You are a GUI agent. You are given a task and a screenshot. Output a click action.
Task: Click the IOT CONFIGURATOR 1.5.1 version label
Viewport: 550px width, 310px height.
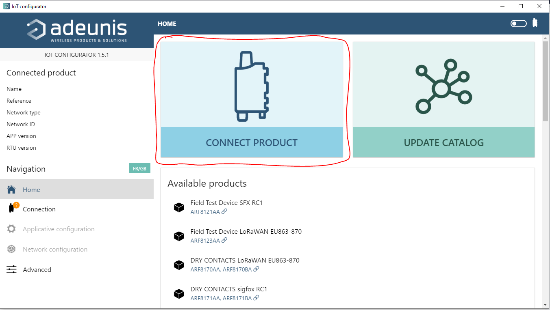[x=77, y=55]
